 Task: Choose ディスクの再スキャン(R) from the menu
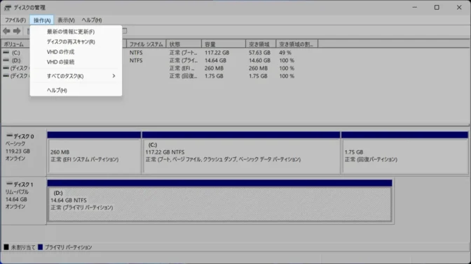(76, 42)
